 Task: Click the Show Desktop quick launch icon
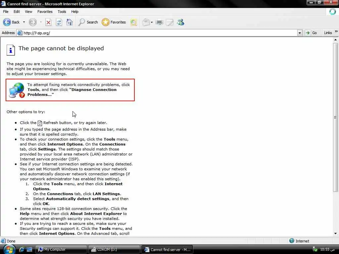[x=29, y=249]
